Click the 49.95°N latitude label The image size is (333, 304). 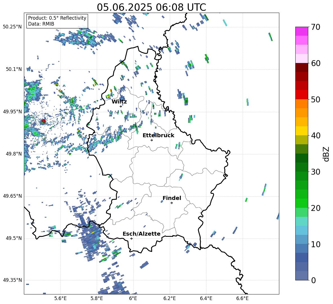tap(12, 111)
